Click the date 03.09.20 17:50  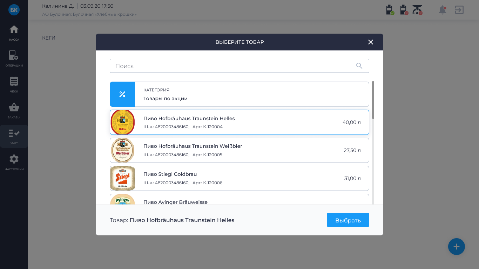point(97,6)
